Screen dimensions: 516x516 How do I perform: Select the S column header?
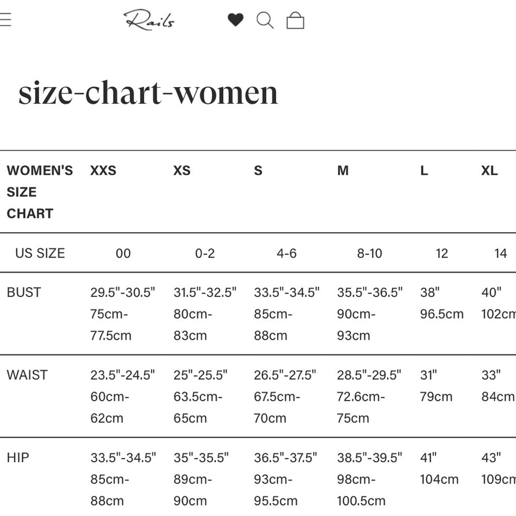[x=259, y=170]
